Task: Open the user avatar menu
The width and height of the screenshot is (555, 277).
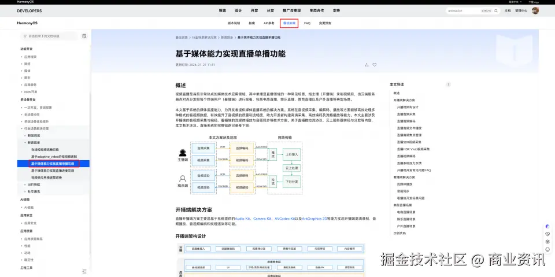Action: pyautogui.click(x=535, y=10)
